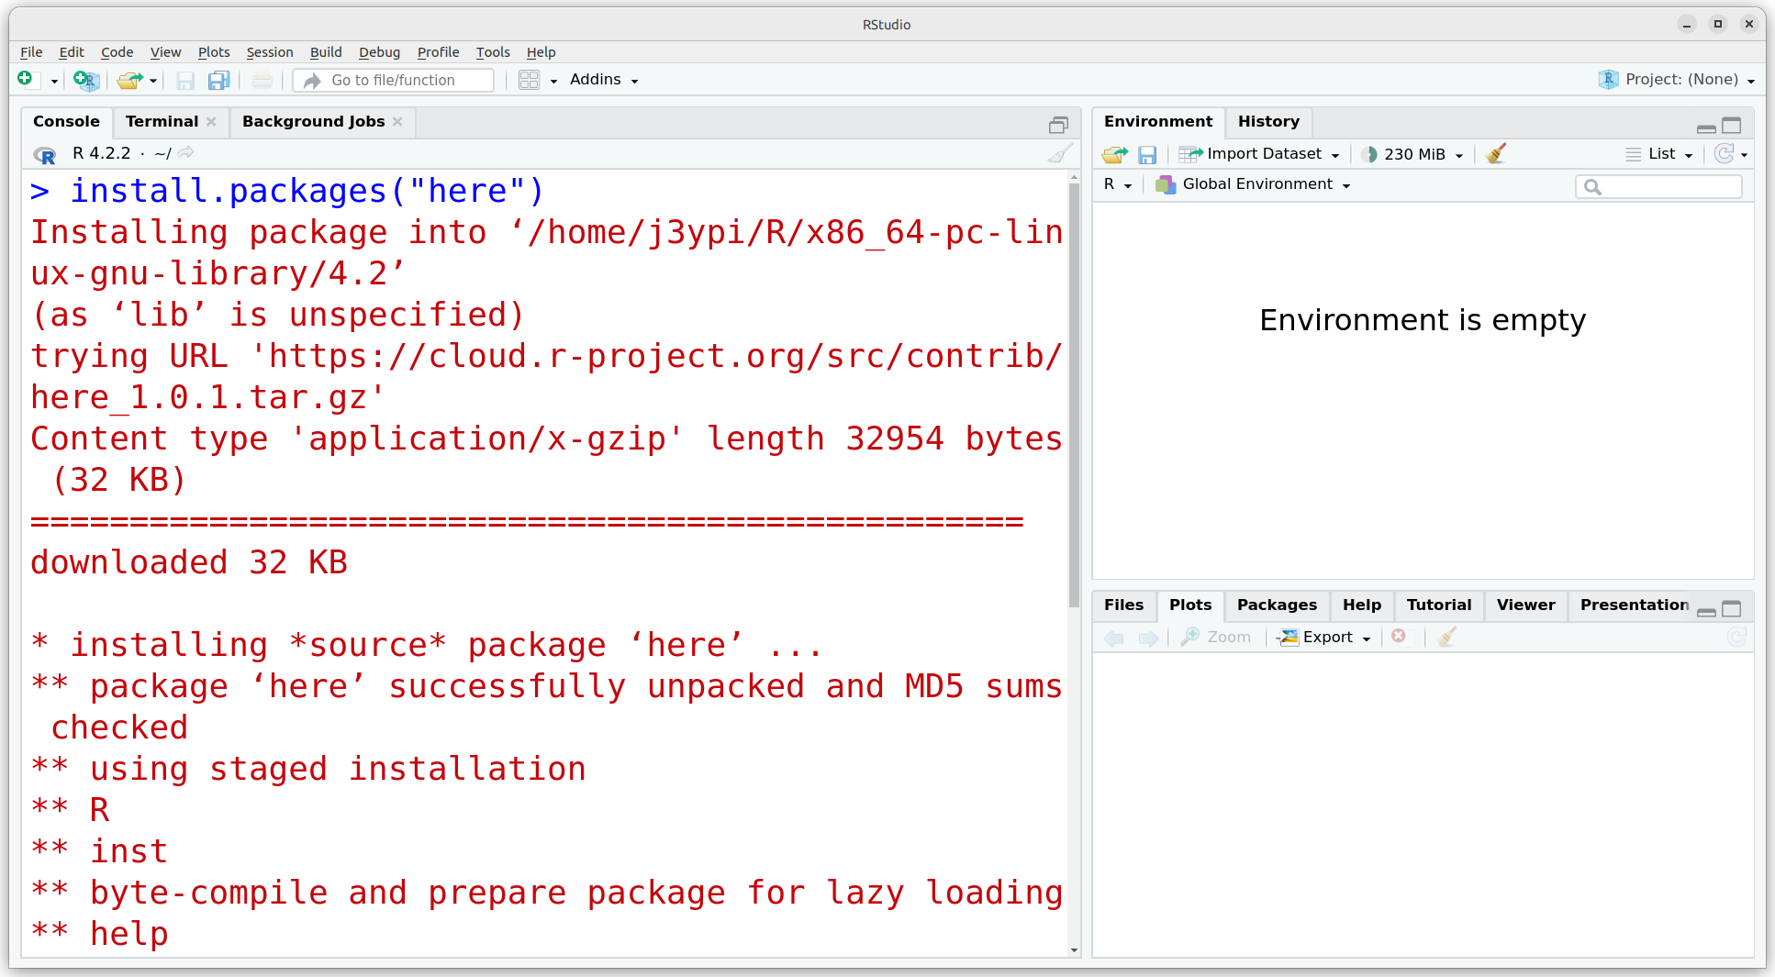Open the Build menu
Viewport: 1775px width, 977px height.
[326, 52]
